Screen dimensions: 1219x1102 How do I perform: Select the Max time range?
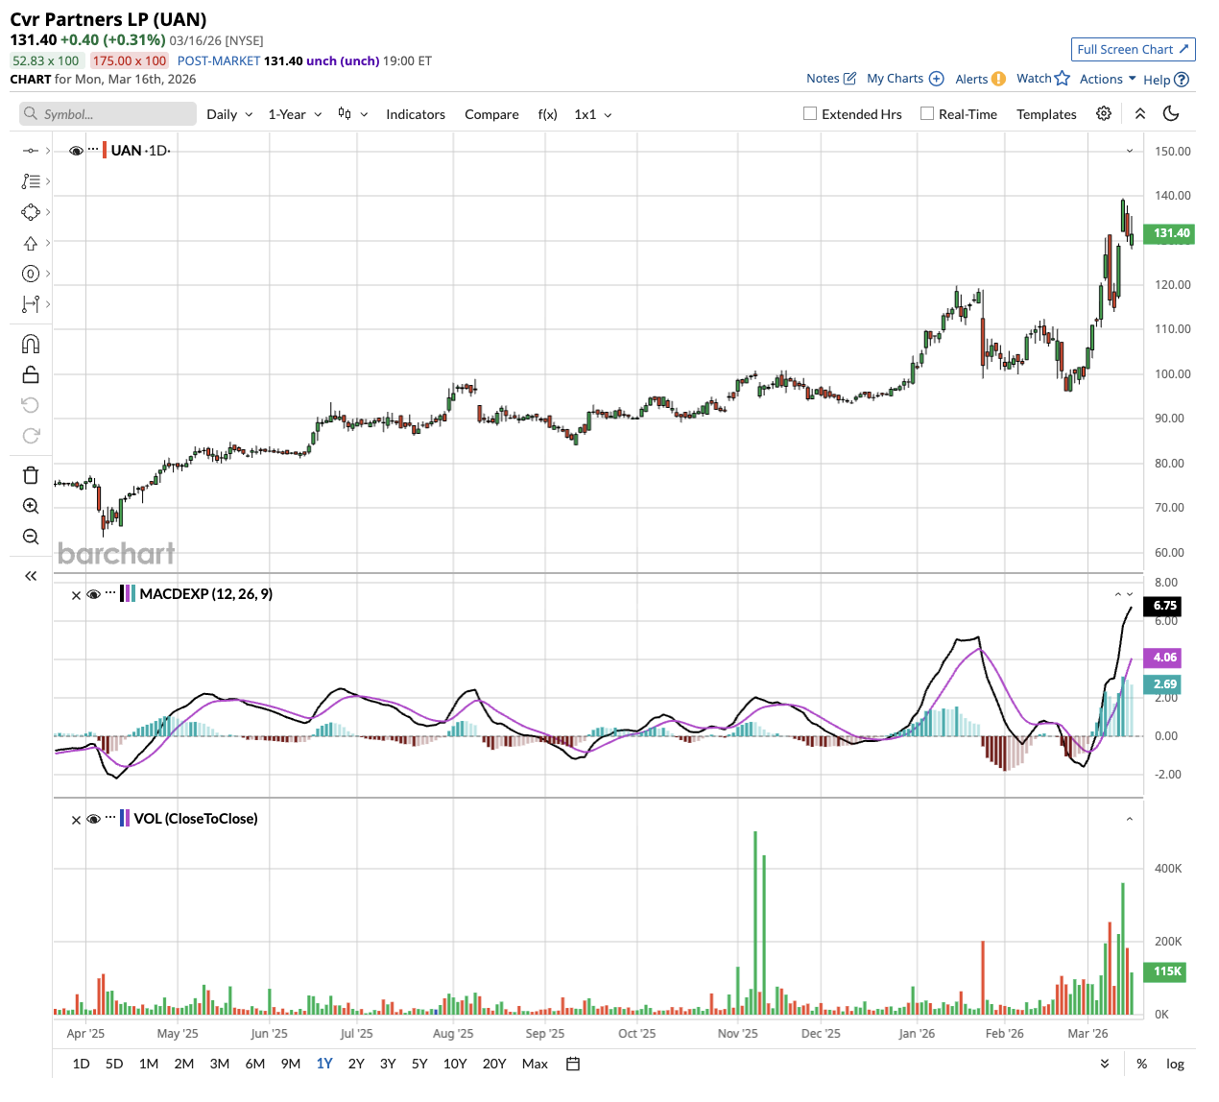535,1064
